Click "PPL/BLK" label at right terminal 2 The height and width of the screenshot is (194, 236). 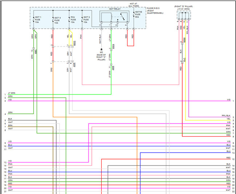[x=226, y=116]
